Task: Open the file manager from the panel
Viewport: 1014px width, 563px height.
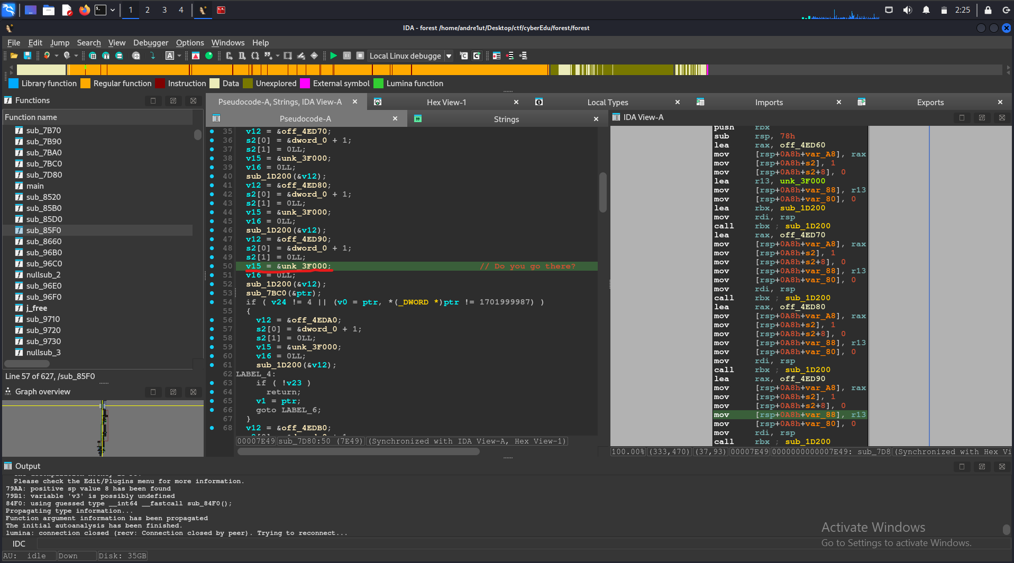Action: pyautogui.click(x=49, y=10)
